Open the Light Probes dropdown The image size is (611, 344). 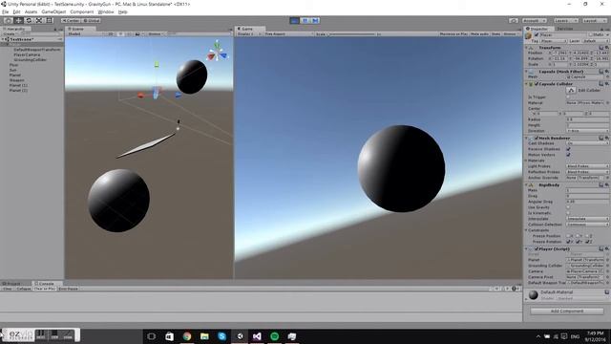(587, 166)
